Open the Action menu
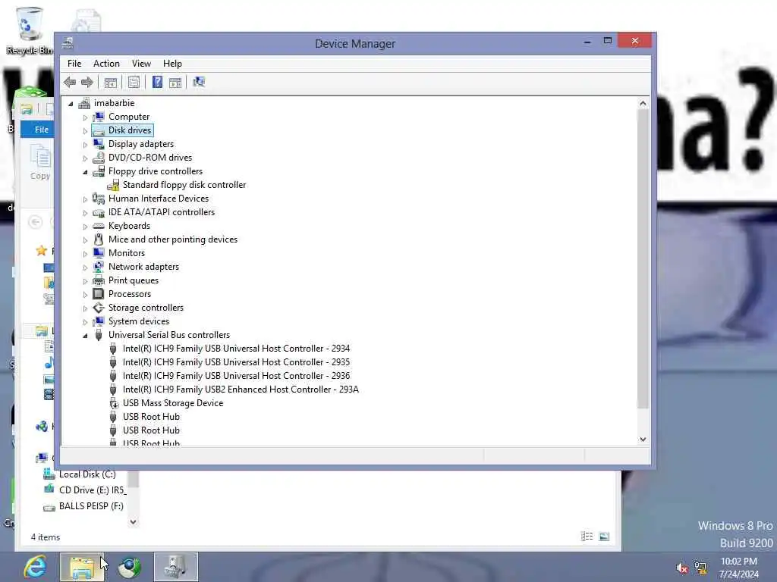Screen dimensions: 777x582 pyautogui.click(x=106, y=64)
